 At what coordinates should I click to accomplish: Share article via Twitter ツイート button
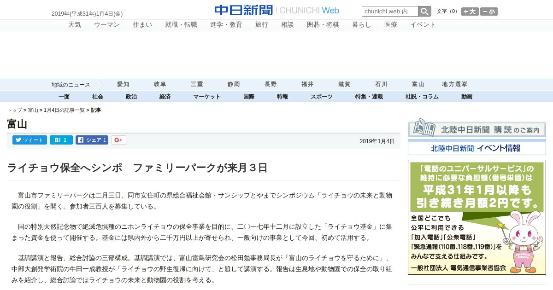29,140
